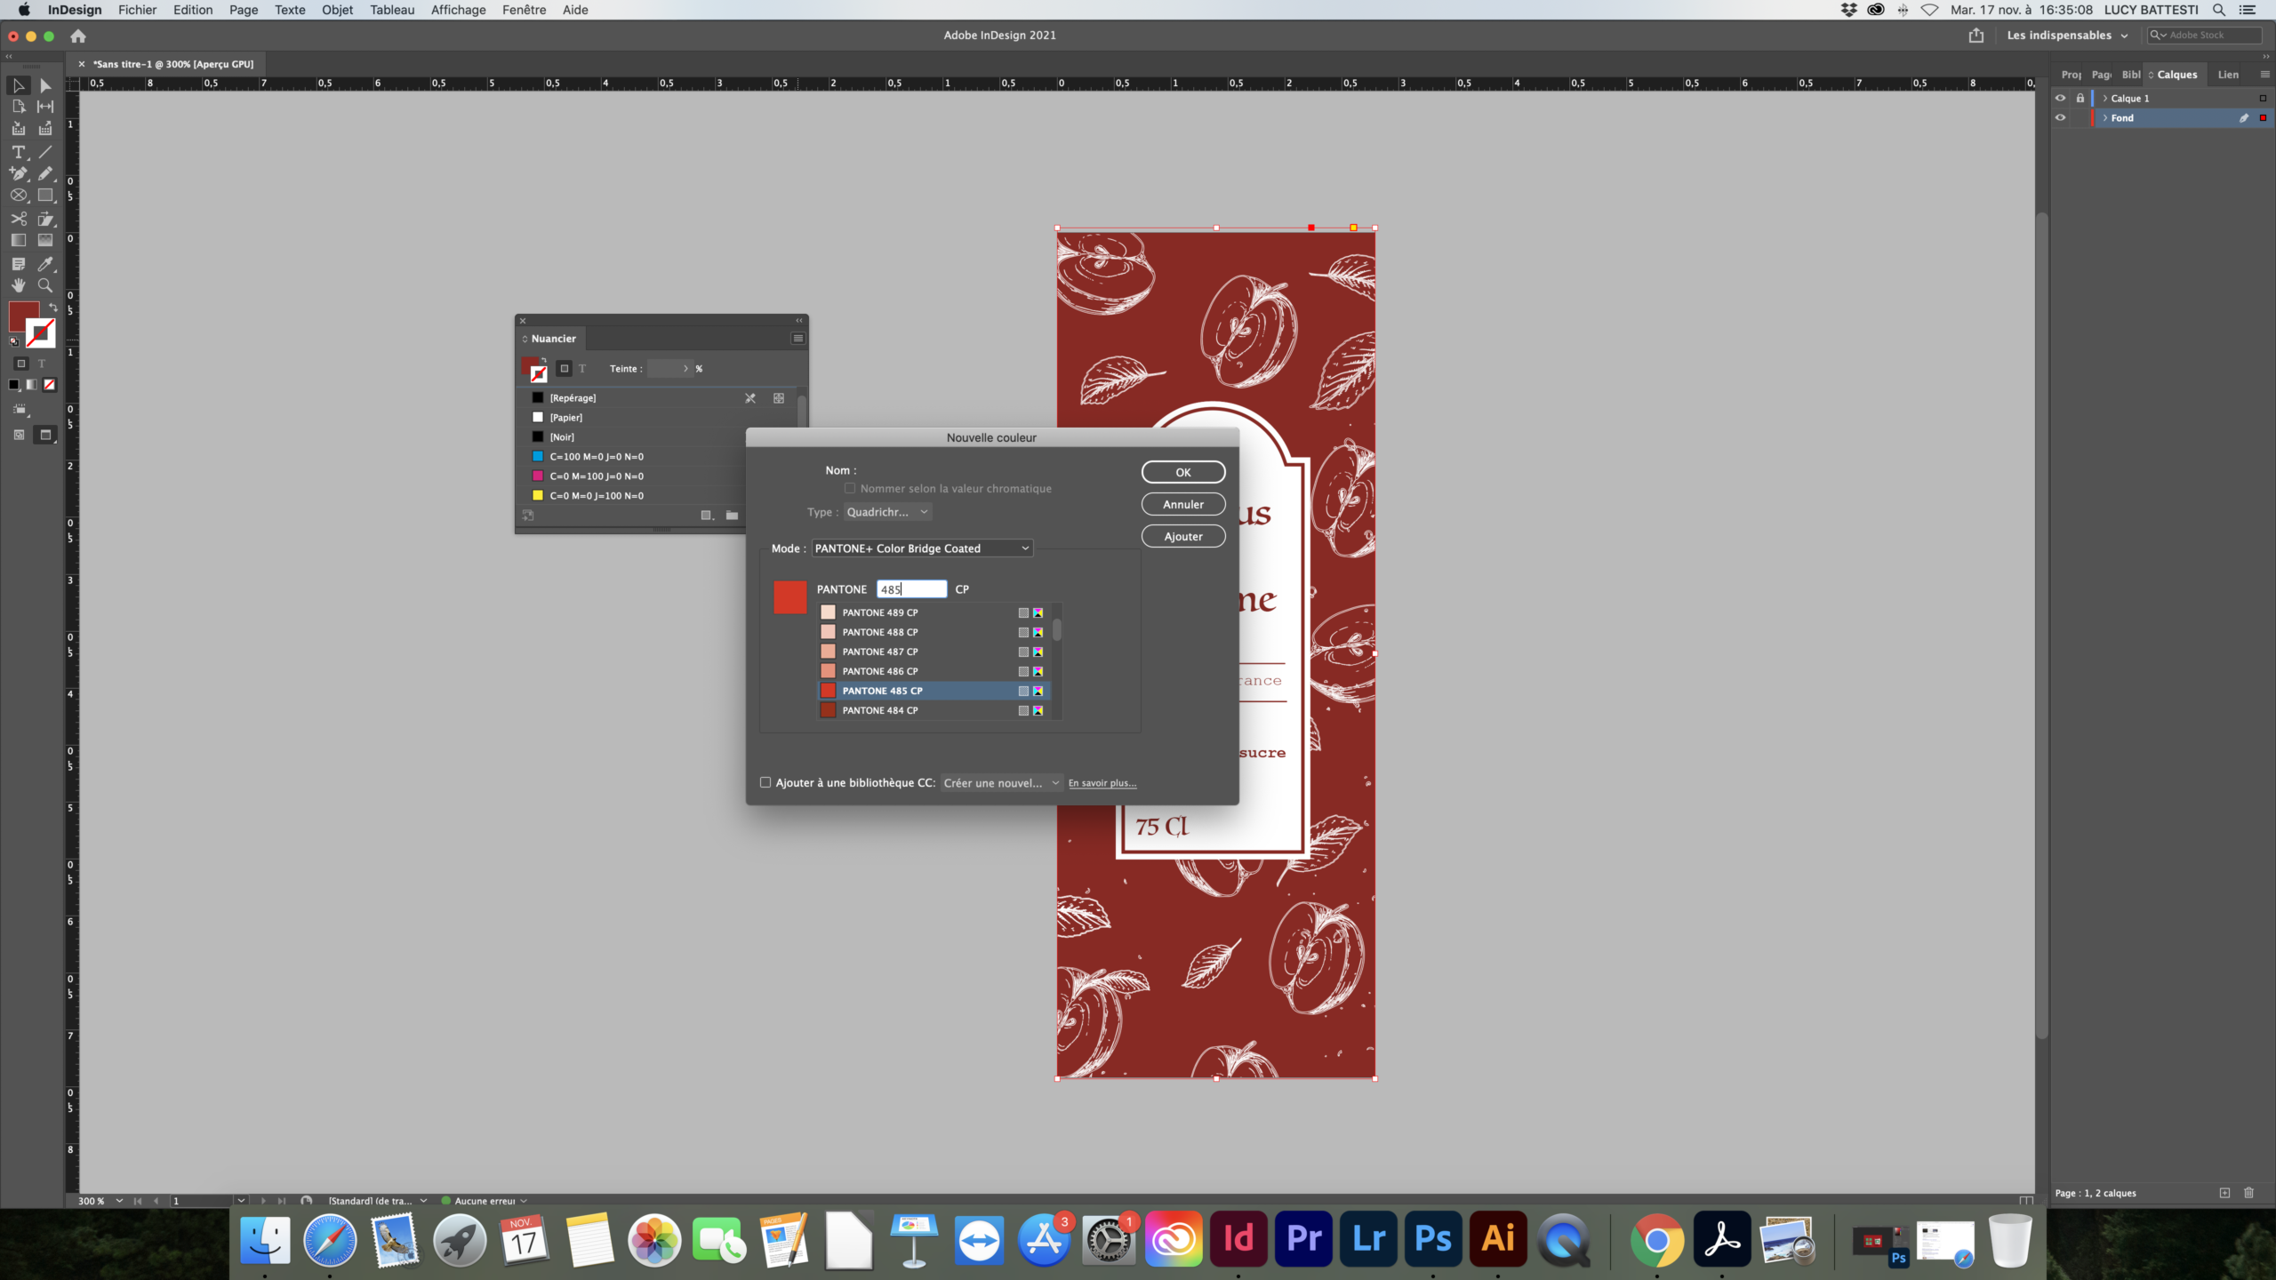The width and height of the screenshot is (2276, 1280).
Task: Enable Ajouter à une bibliothèque CC
Action: [x=766, y=781]
